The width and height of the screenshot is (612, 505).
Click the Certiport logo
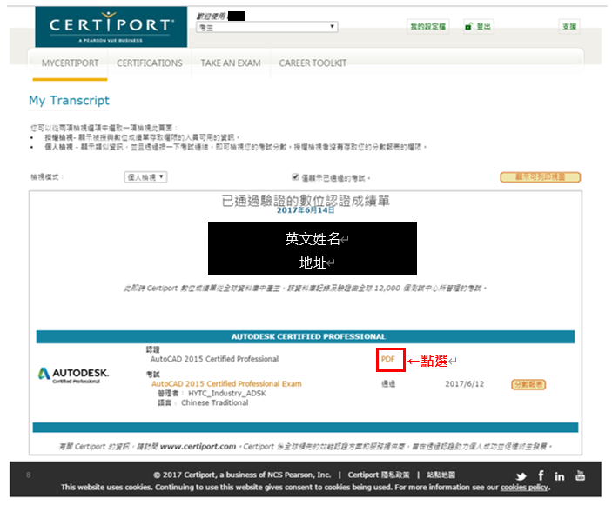tap(111, 27)
